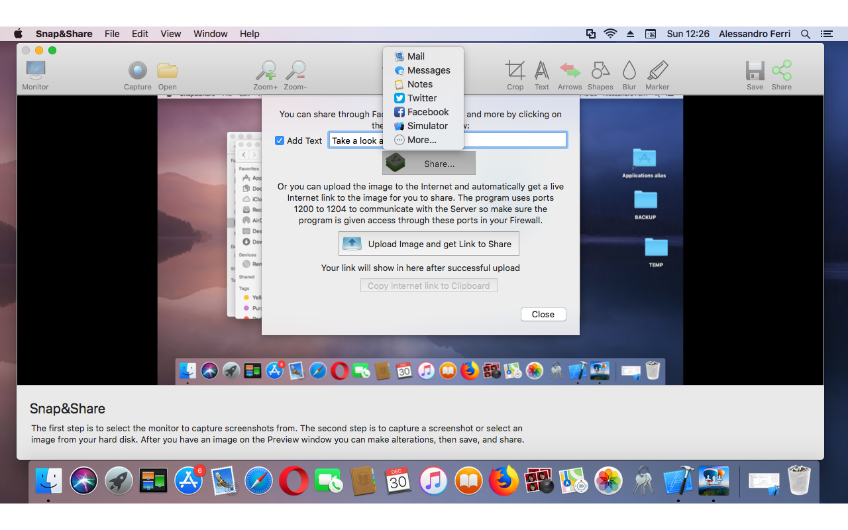Save the image with the Save icon
Image resolution: width=848 pixels, height=530 pixels.
[x=755, y=75]
